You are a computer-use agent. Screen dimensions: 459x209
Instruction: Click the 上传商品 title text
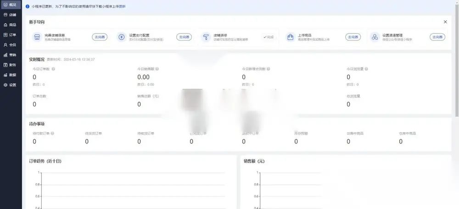coord(305,35)
